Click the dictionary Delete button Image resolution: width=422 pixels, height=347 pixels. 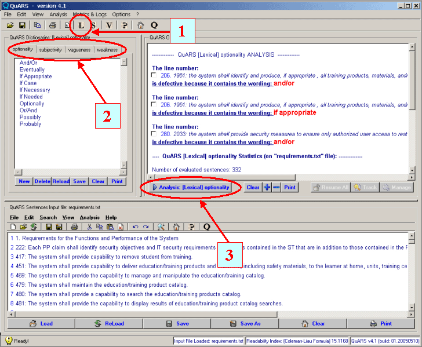point(42,181)
